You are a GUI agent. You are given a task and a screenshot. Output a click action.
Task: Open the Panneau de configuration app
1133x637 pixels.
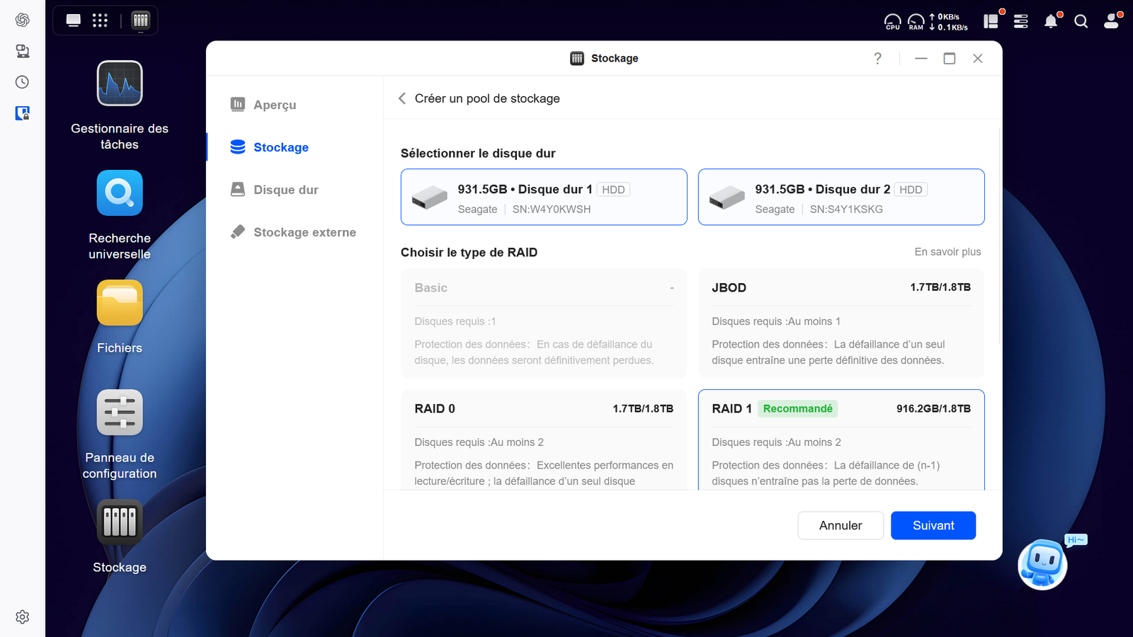point(119,412)
